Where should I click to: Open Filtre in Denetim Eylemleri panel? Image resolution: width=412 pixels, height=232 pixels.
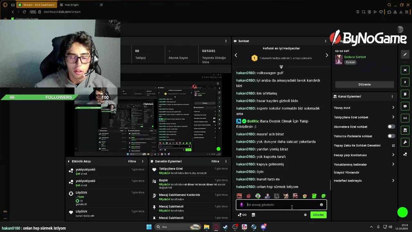tap(215, 161)
